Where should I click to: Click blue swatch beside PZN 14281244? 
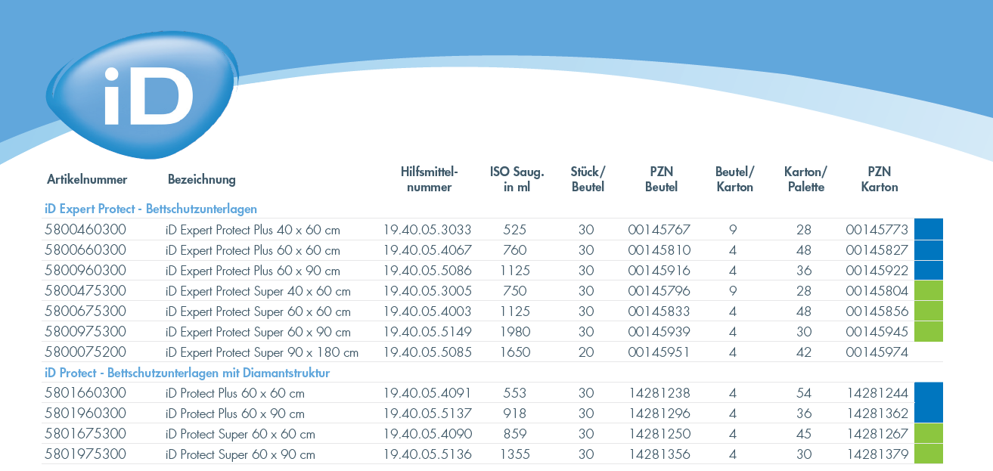(929, 392)
